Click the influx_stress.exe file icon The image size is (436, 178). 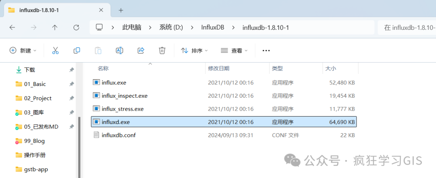(96, 109)
